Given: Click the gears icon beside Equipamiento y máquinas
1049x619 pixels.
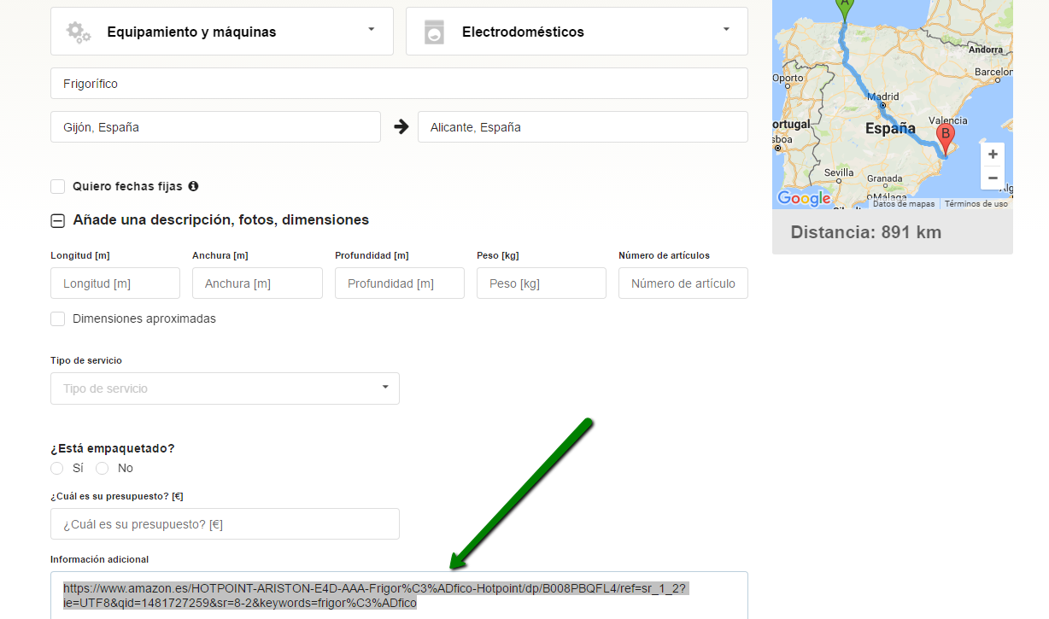Looking at the screenshot, I should [79, 32].
